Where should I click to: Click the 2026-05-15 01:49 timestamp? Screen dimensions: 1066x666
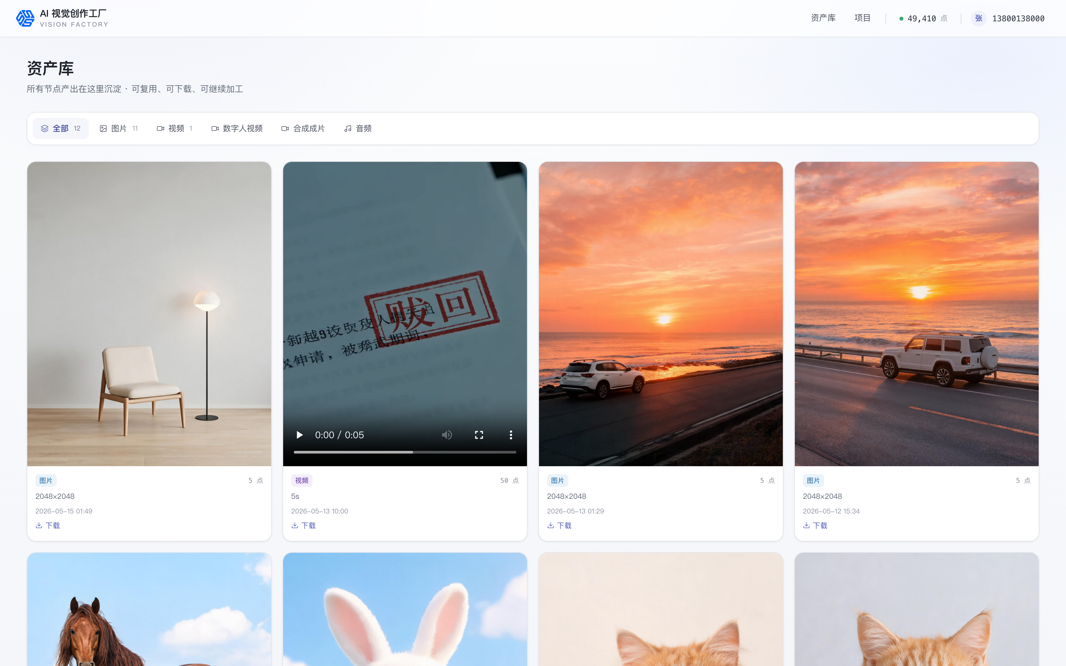(x=64, y=511)
